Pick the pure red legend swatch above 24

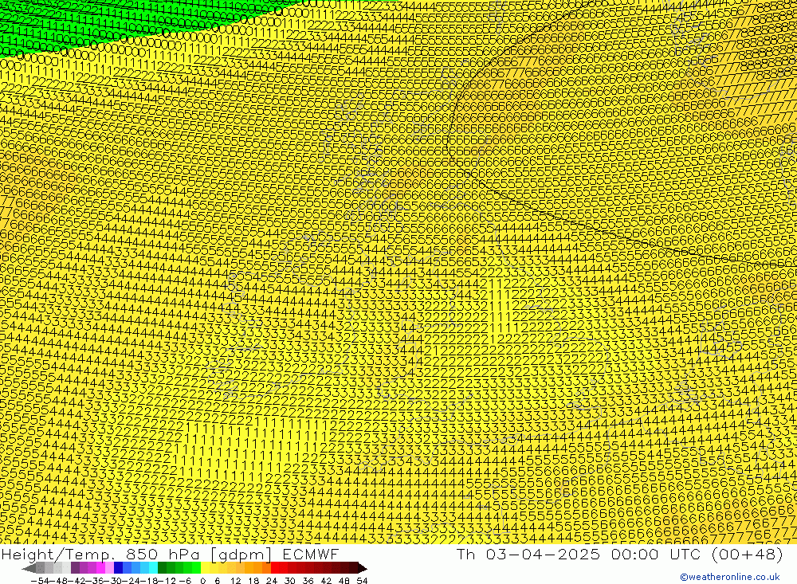coord(274,568)
